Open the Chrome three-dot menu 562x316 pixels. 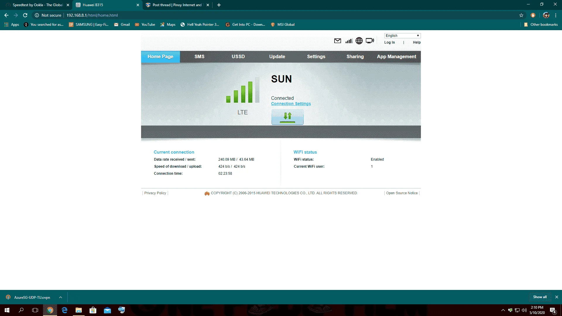click(556, 15)
